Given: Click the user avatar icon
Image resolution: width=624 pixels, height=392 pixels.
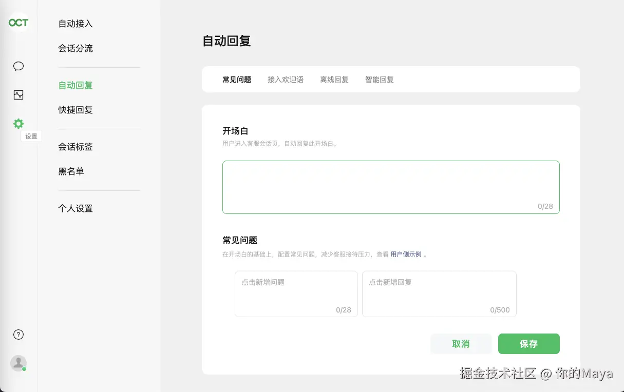Looking at the screenshot, I should (x=18, y=363).
